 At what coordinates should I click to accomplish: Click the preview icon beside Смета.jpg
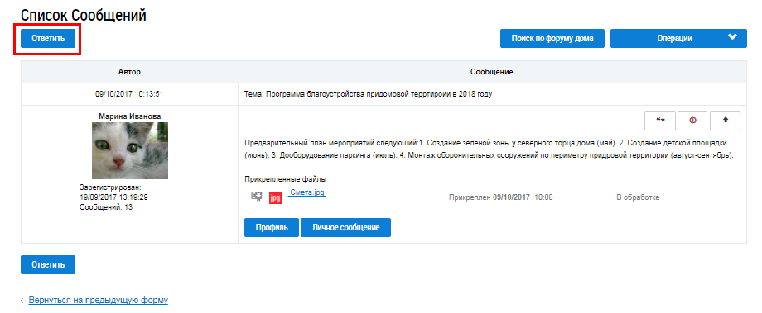pyautogui.click(x=256, y=197)
